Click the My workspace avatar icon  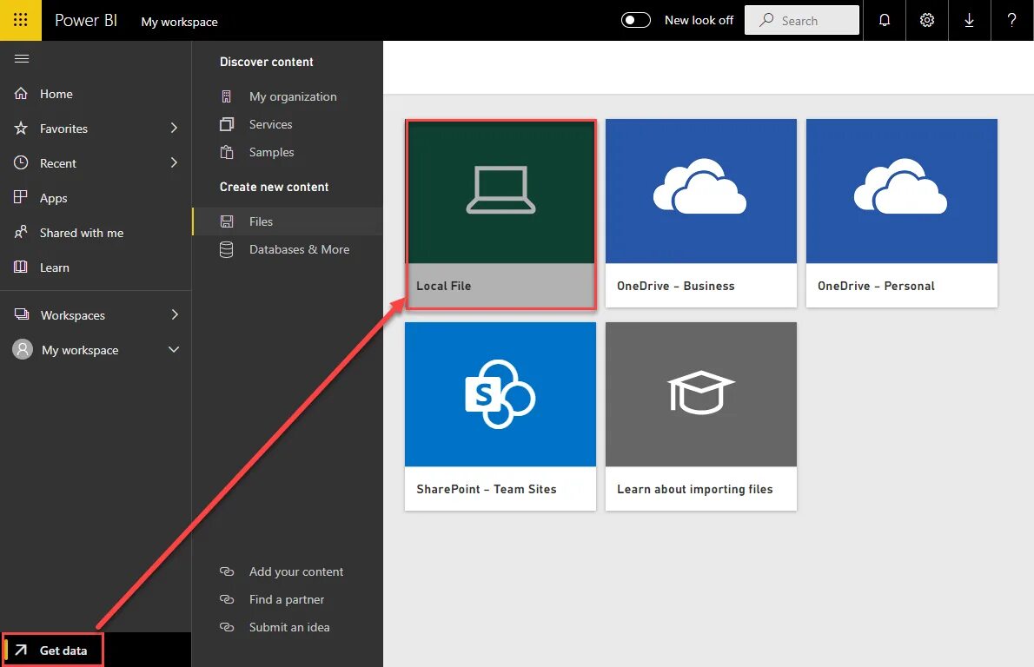(23, 349)
